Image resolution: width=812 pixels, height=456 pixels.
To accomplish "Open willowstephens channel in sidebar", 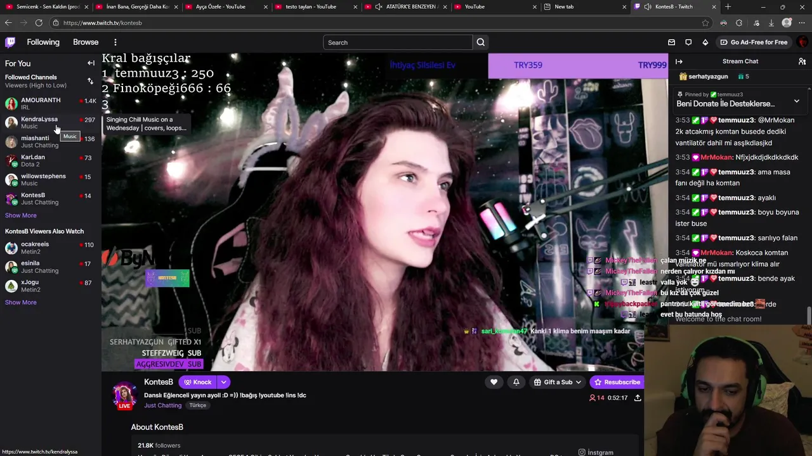I will [x=51, y=179].
